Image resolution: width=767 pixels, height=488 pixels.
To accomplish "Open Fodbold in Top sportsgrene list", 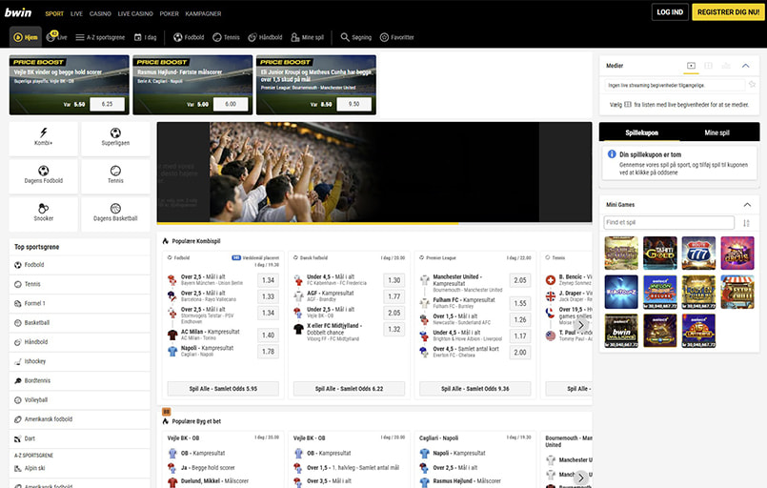I will (x=79, y=265).
